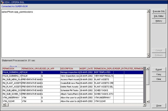The height and width of the screenshot is (111, 168).
Task: Select the DESCRIPTION column header
Action: pos(69,69)
